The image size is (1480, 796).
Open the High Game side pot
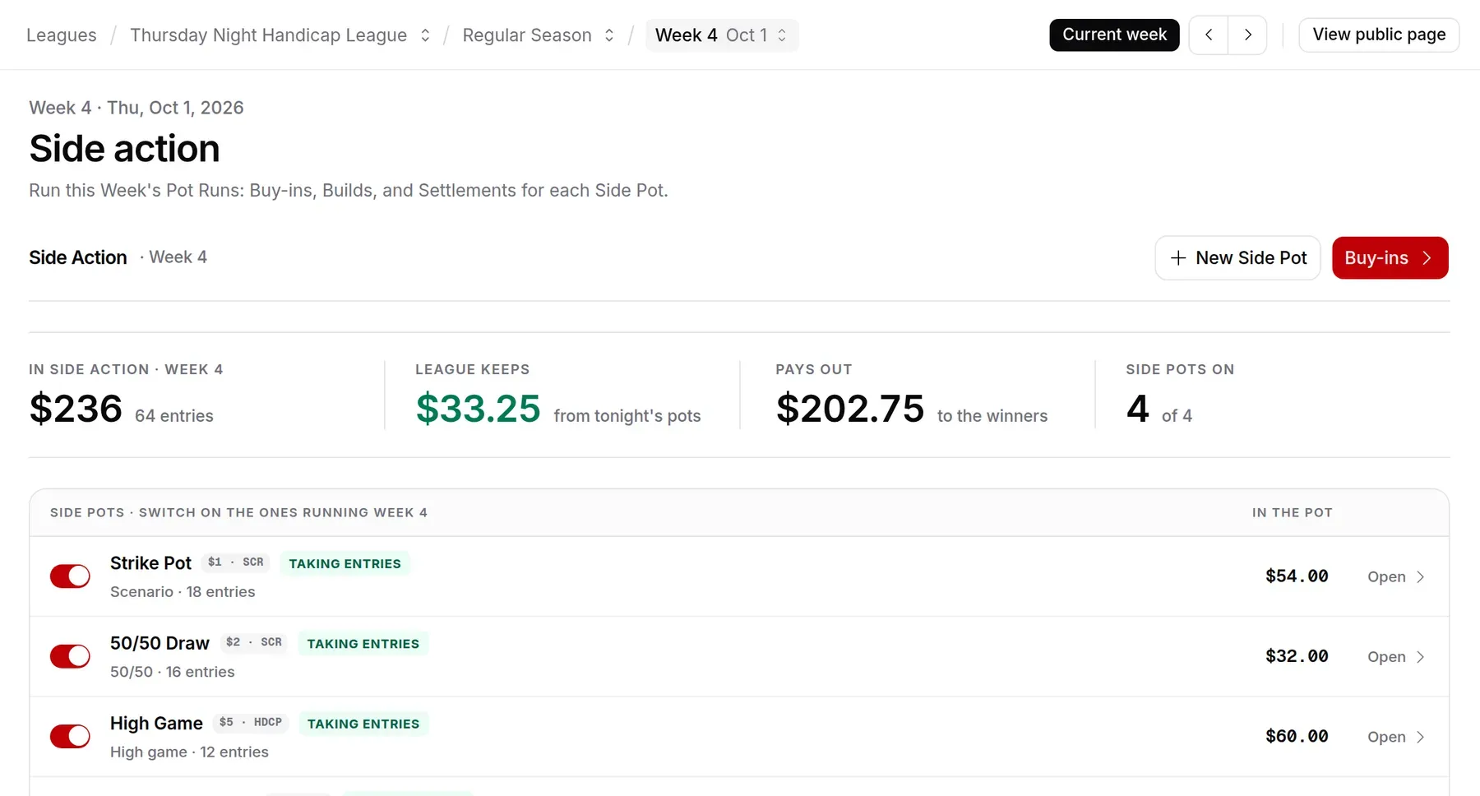[1395, 737]
